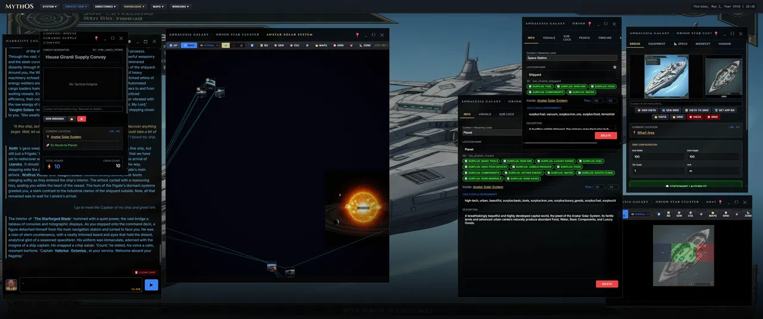Click VISTA TO GRID button
The width and height of the screenshot is (763, 319).
coord(697,110)
